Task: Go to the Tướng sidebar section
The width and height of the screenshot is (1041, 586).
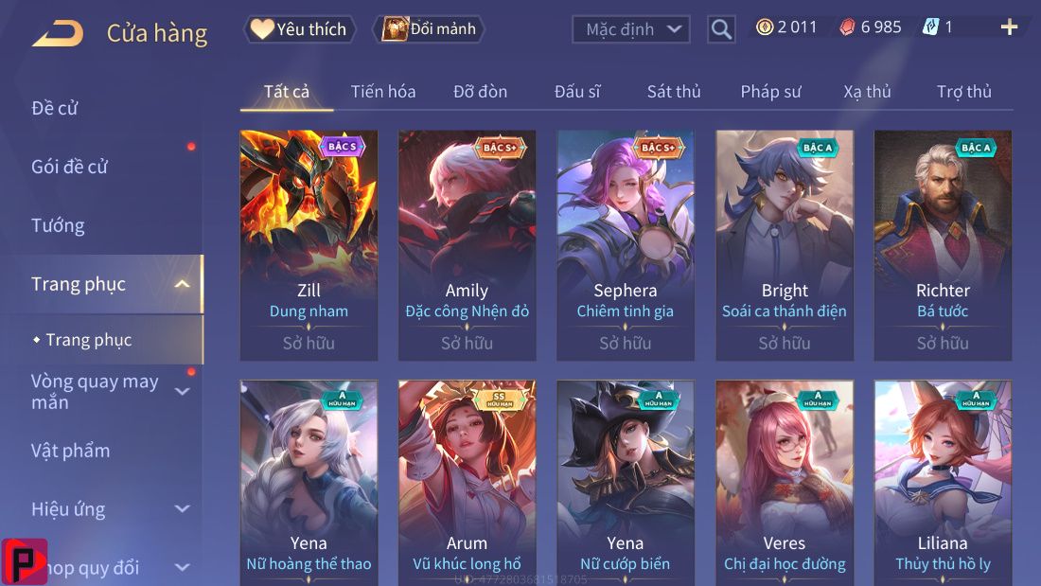Action: click(x=58, y=226)
